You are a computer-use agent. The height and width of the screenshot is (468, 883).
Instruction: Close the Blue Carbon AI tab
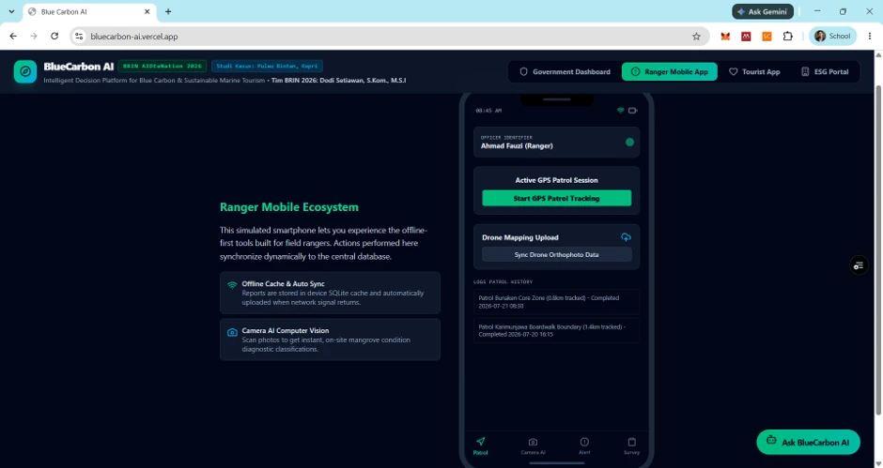point(147,11)
